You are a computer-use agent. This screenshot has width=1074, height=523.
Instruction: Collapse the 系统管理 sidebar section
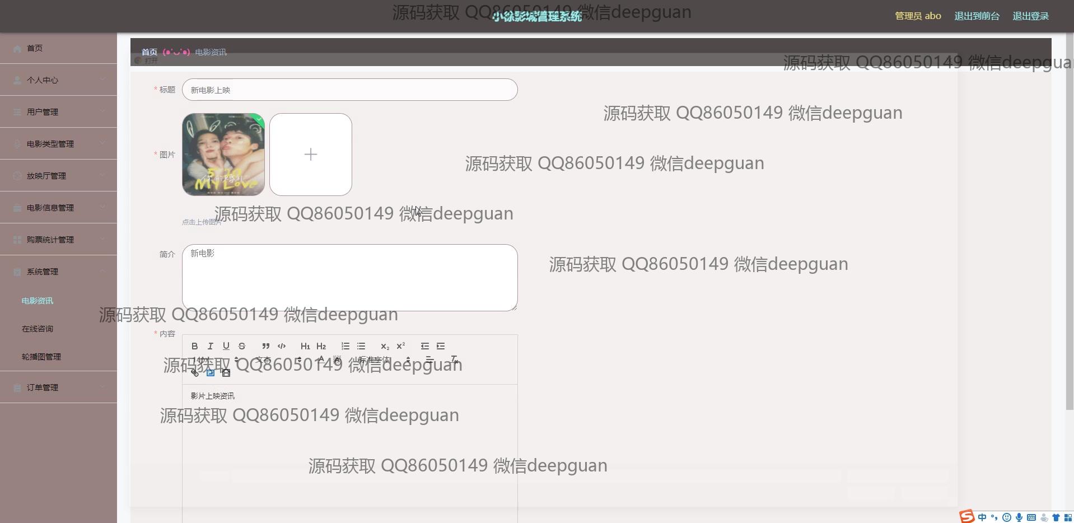58,271
